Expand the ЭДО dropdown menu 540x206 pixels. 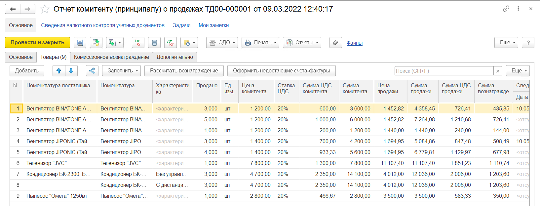pos(222,43)
